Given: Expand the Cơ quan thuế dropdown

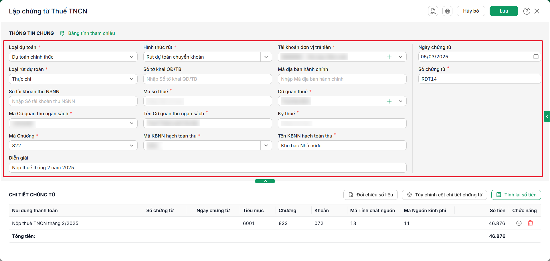Looking at the screenshot, I should tap(401, 101).
